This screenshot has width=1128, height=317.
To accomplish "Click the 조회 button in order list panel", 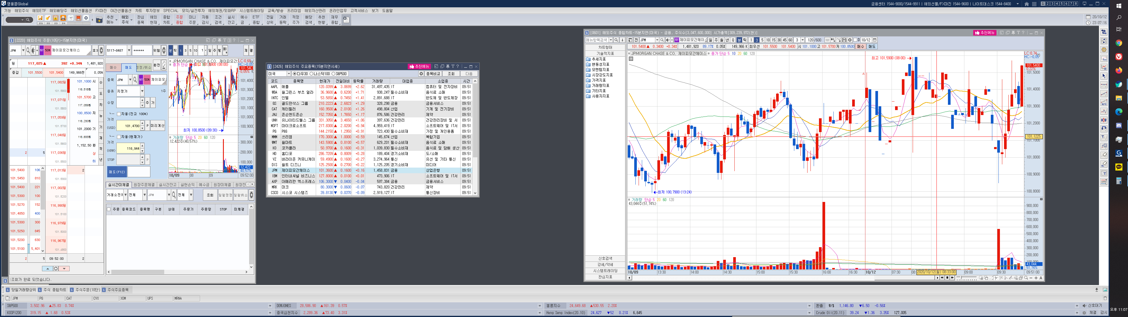I will point(210,195).
